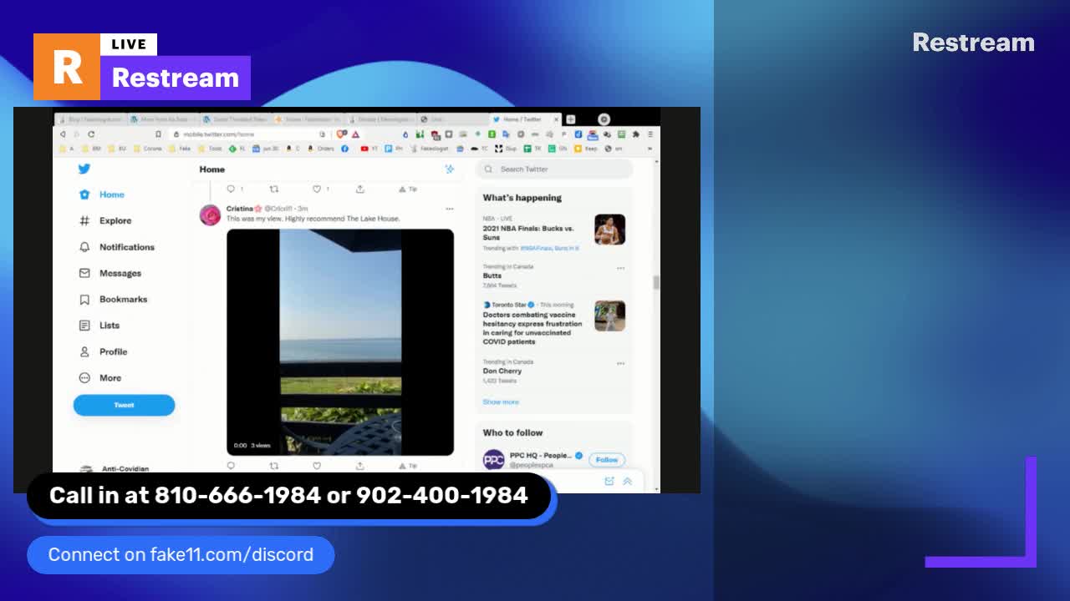Reload the Twitter page

pyautogui.click(x=91, y=134)
